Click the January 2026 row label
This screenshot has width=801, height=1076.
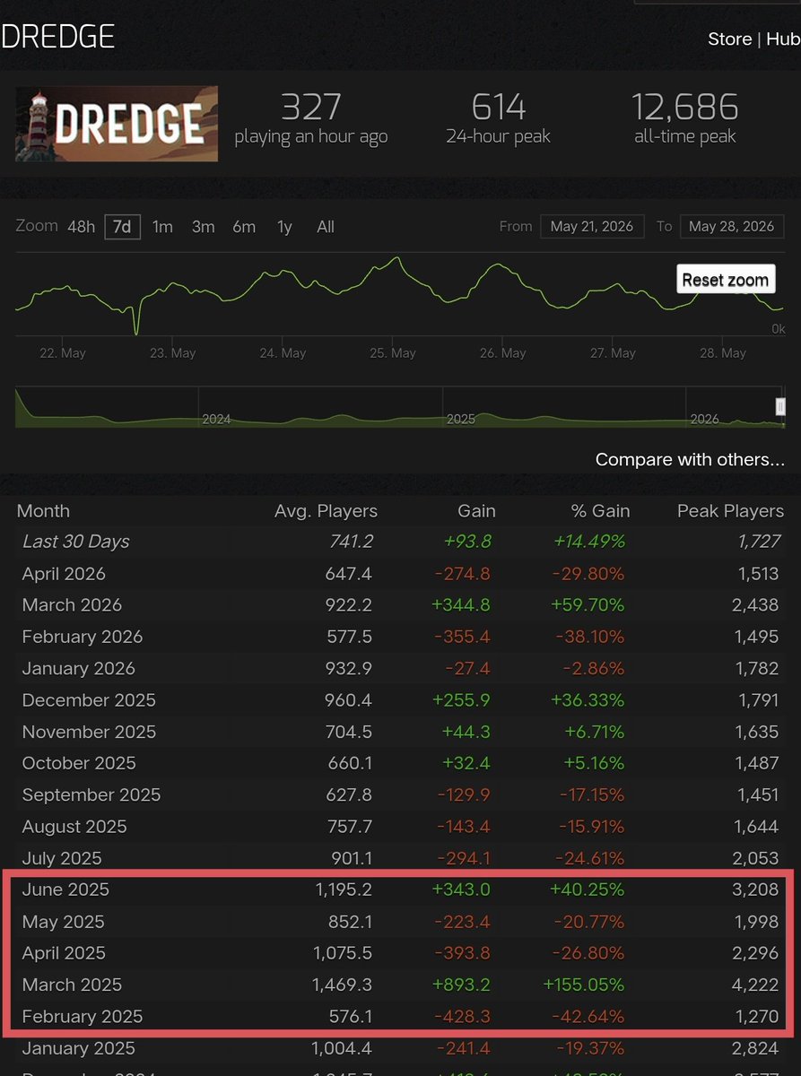tap(78, 669)
